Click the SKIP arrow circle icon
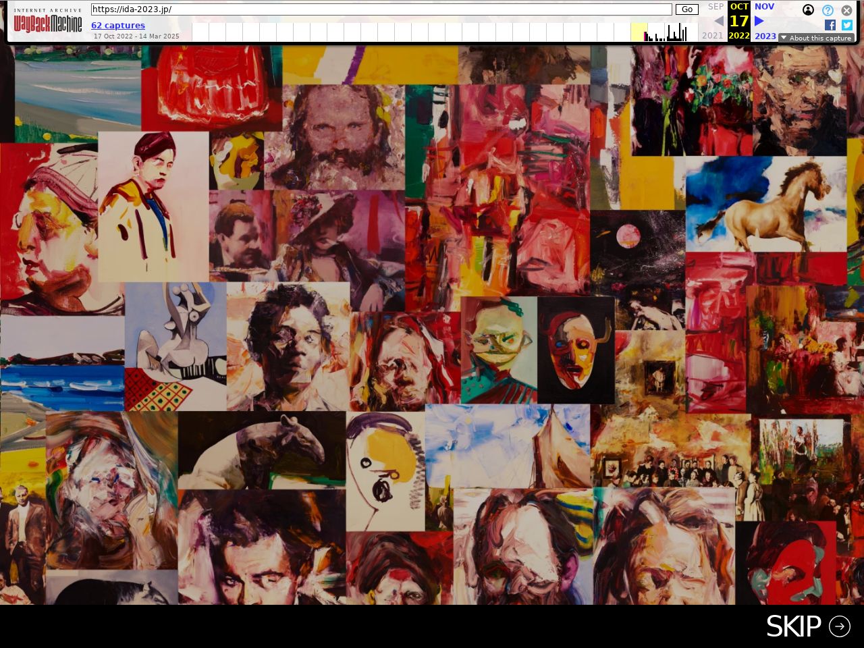The image size is (864, 648). click(840, 626)
